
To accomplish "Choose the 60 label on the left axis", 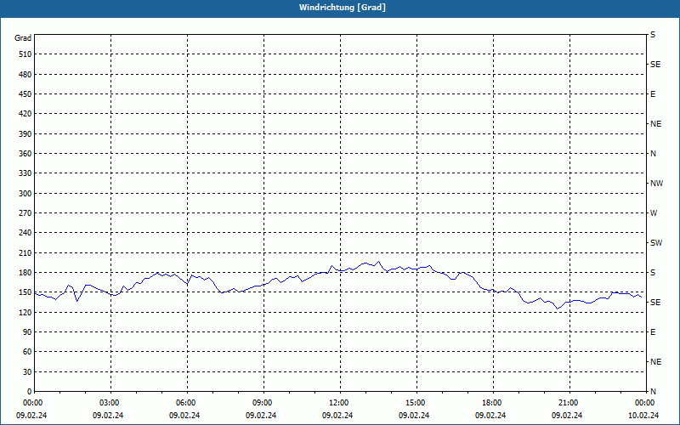I will [27, 352].
